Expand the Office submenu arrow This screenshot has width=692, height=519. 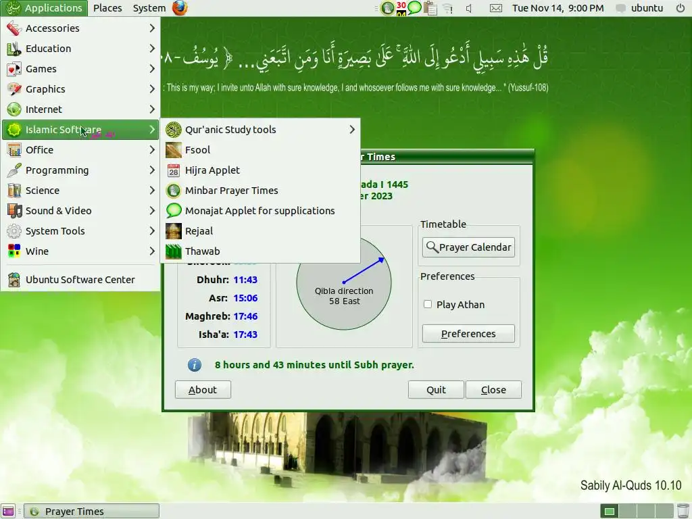tap(152, 150)
